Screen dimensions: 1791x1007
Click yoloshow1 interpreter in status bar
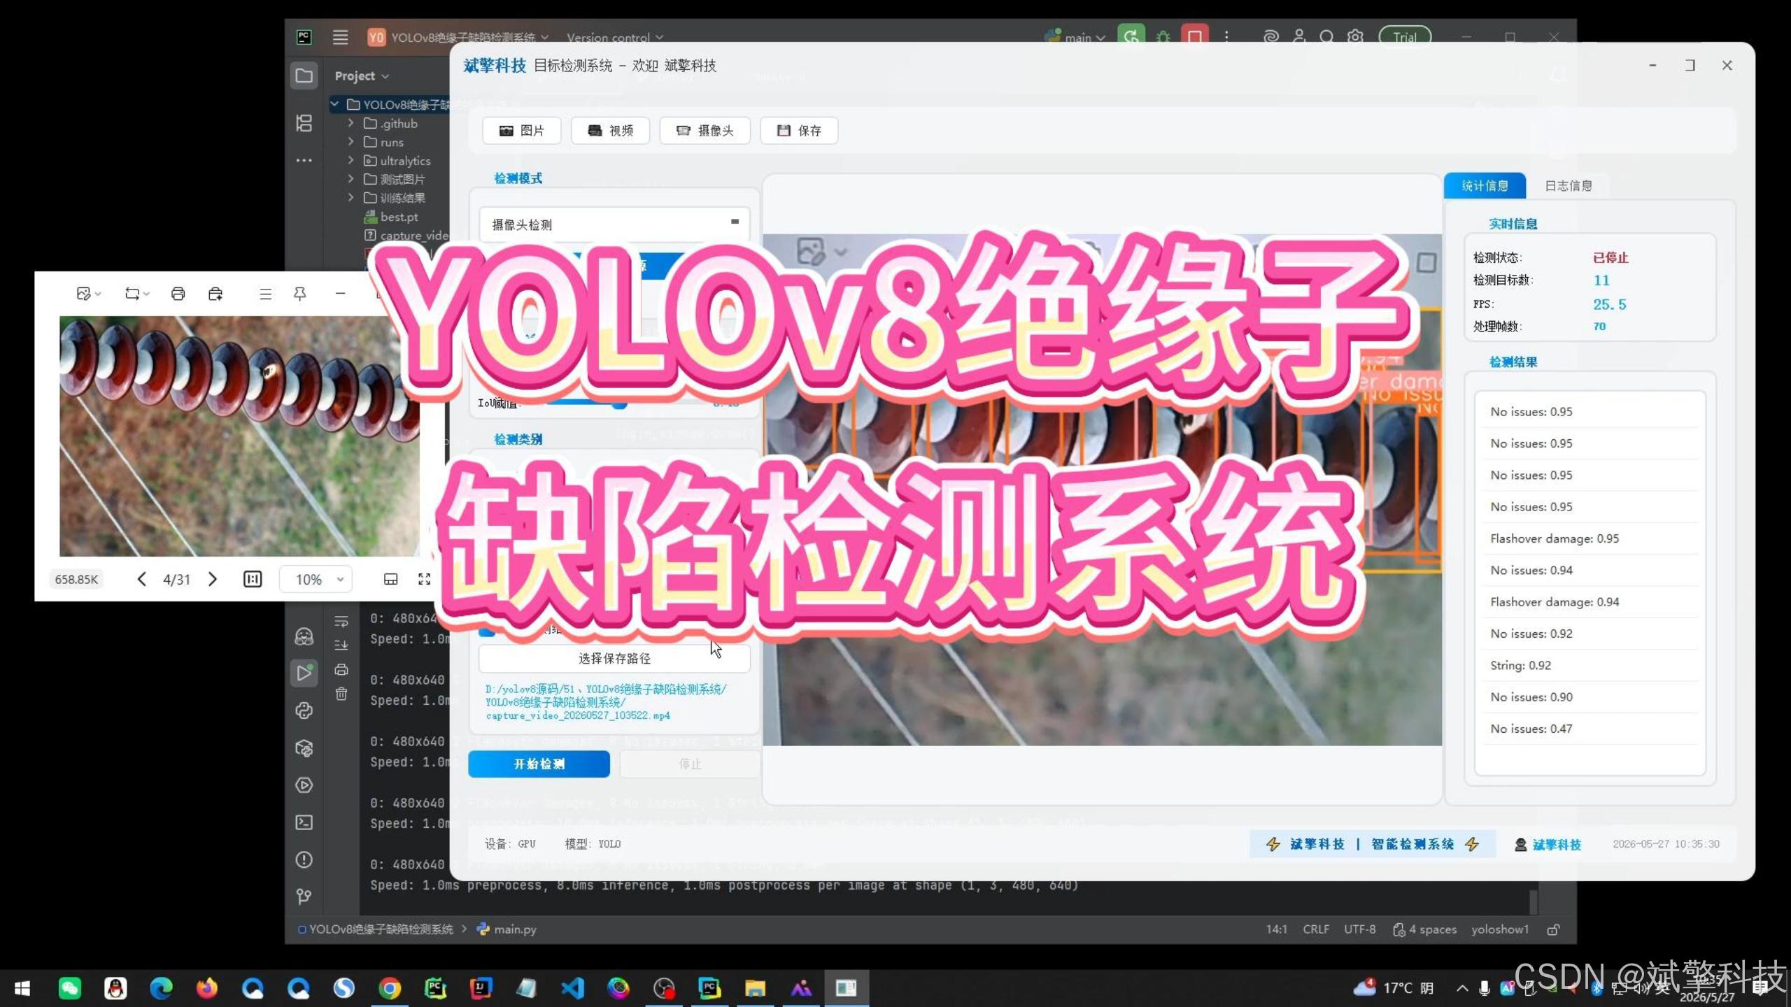pos(1499,929)
